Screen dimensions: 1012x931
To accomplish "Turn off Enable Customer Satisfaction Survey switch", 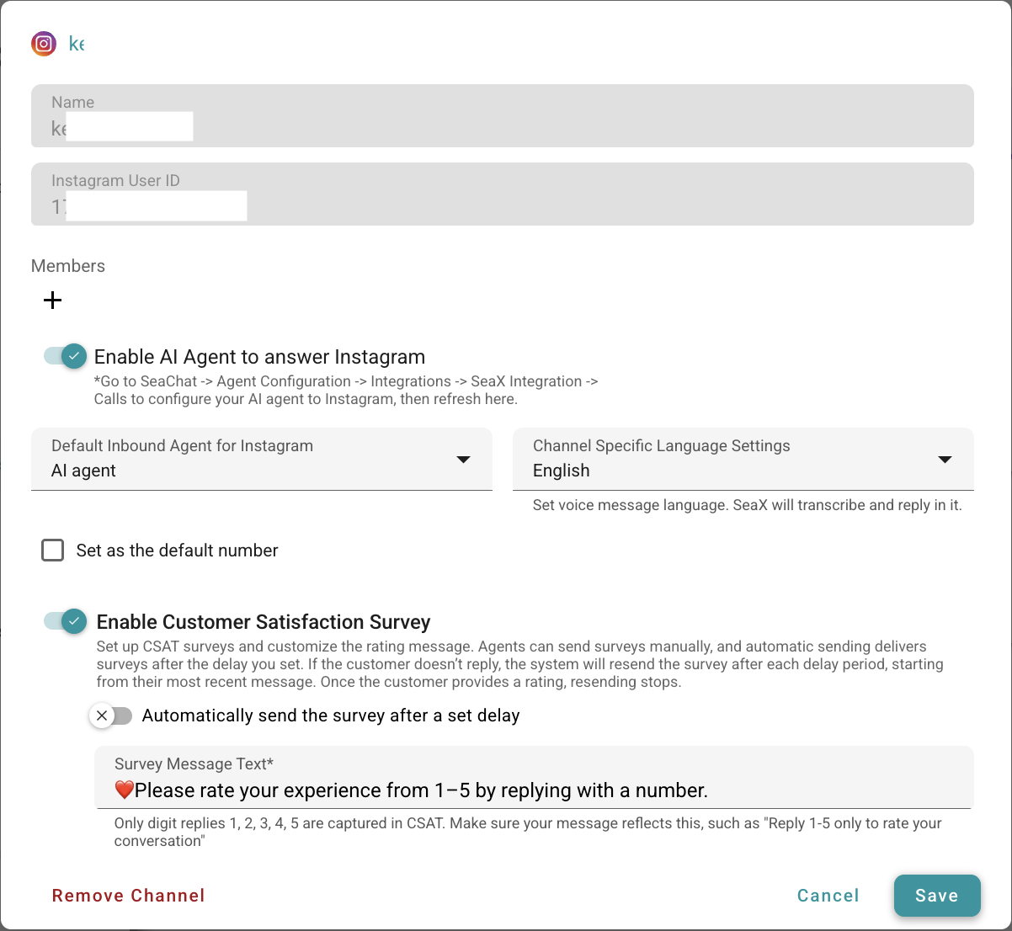I will pos(66,621).
